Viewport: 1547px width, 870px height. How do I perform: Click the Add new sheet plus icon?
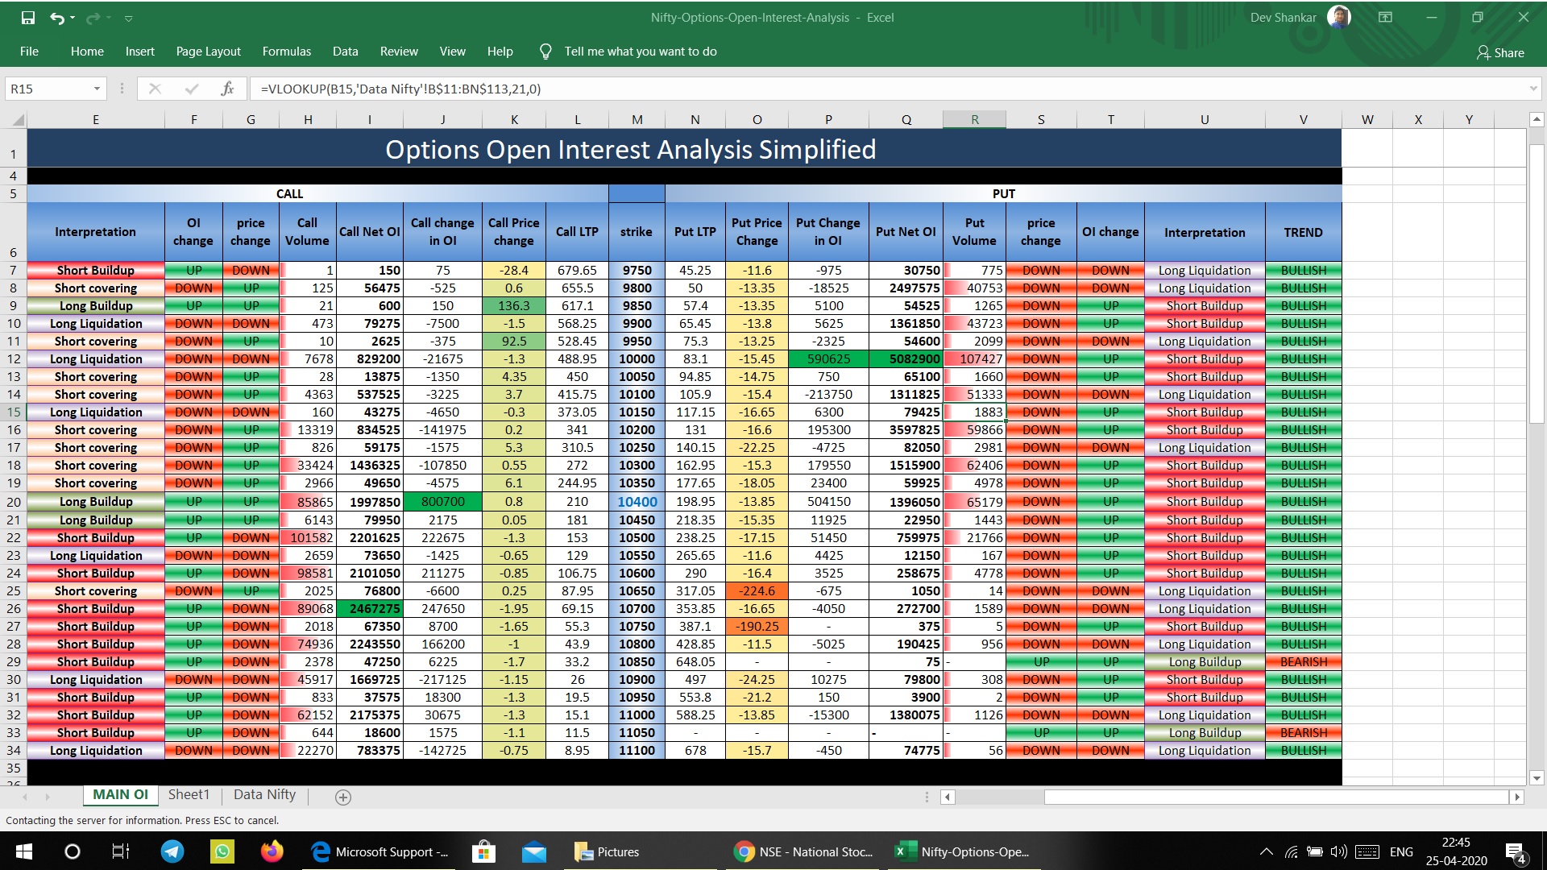point(343,797)
